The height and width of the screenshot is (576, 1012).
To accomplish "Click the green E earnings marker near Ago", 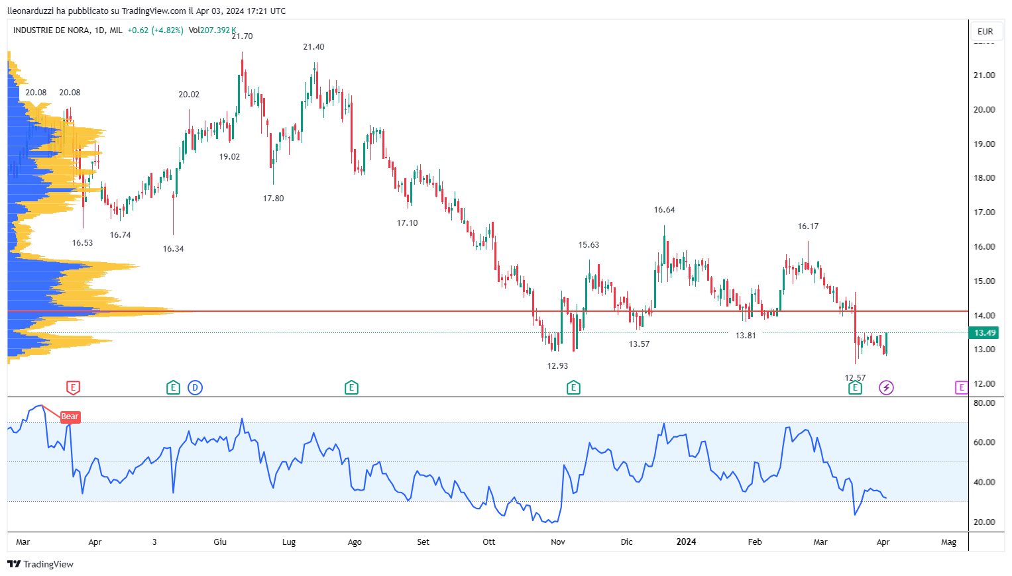I will (x=352, y=387).
